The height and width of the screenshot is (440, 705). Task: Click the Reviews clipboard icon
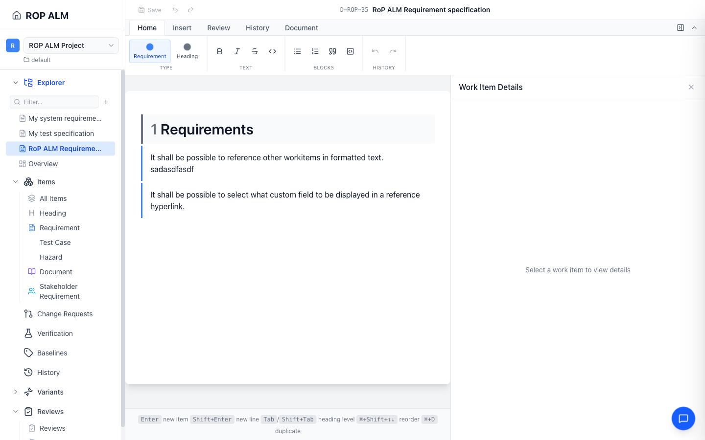(x=28, y=412)
